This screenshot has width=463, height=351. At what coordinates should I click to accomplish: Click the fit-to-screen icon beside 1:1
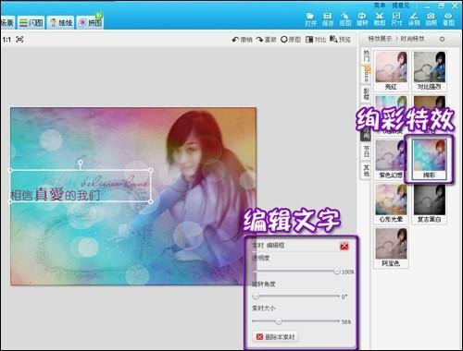(x=19, y=40)
